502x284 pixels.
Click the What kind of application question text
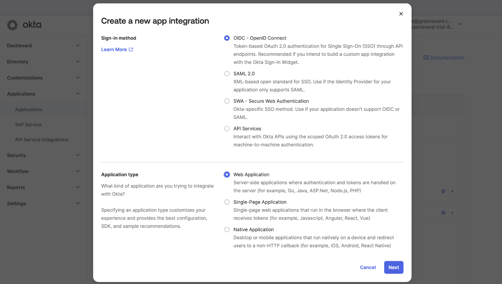pos(158,190)
